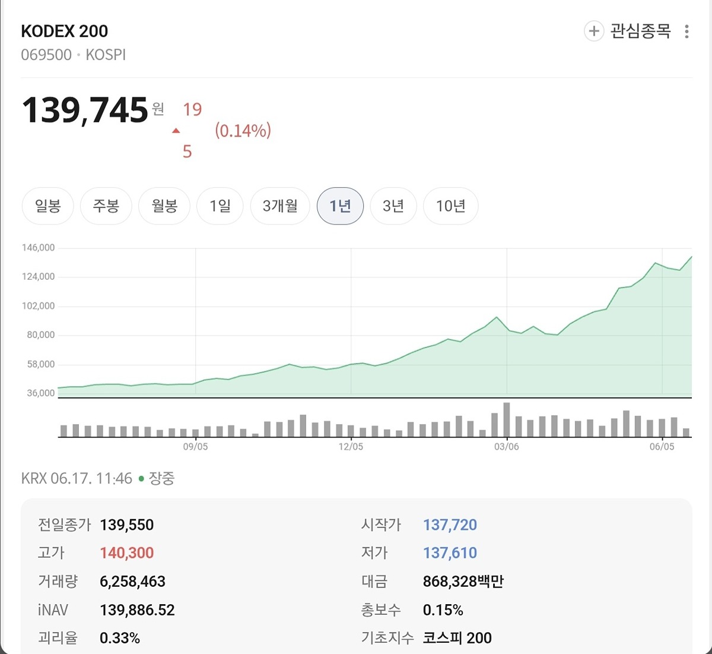Click the 괴리율 value 0.33%

pyautogui.click(x=120, y=638)
